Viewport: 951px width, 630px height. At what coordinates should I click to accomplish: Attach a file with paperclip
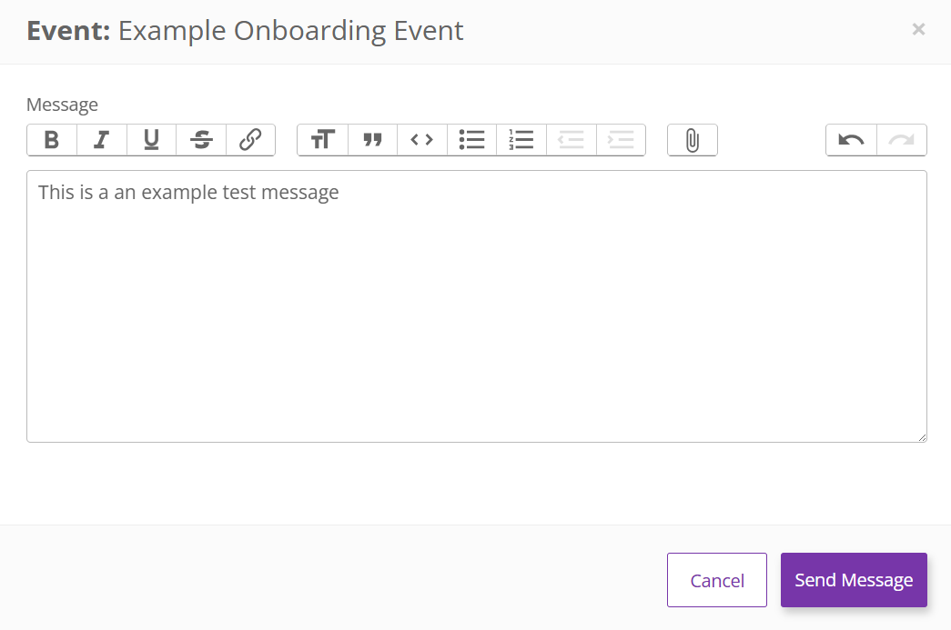tap(693, 140)
